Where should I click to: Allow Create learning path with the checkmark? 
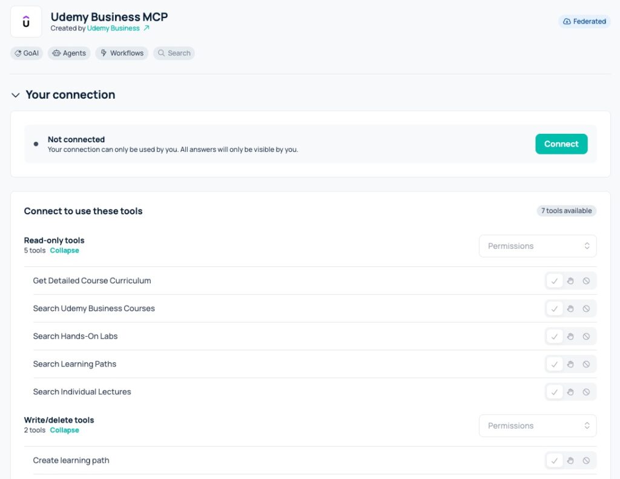[x=555, y=460]
